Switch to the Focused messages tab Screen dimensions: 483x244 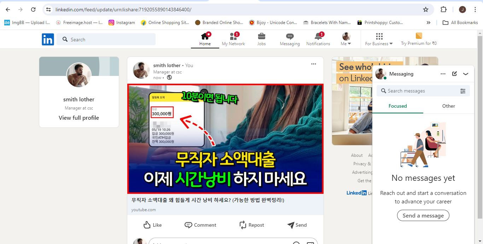tap(398, 106)
